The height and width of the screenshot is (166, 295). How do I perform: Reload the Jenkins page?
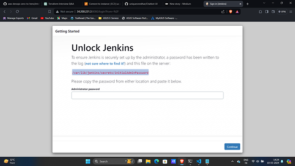point(18,12)
